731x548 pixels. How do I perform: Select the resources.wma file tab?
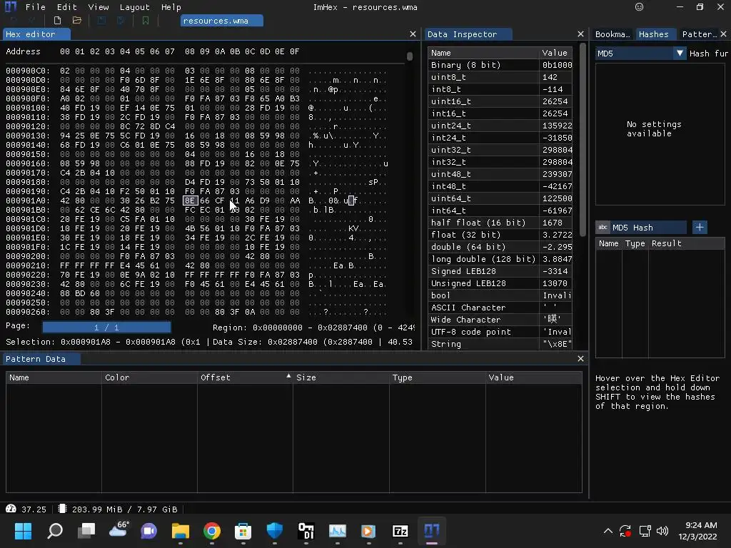(x=222, y=21)
